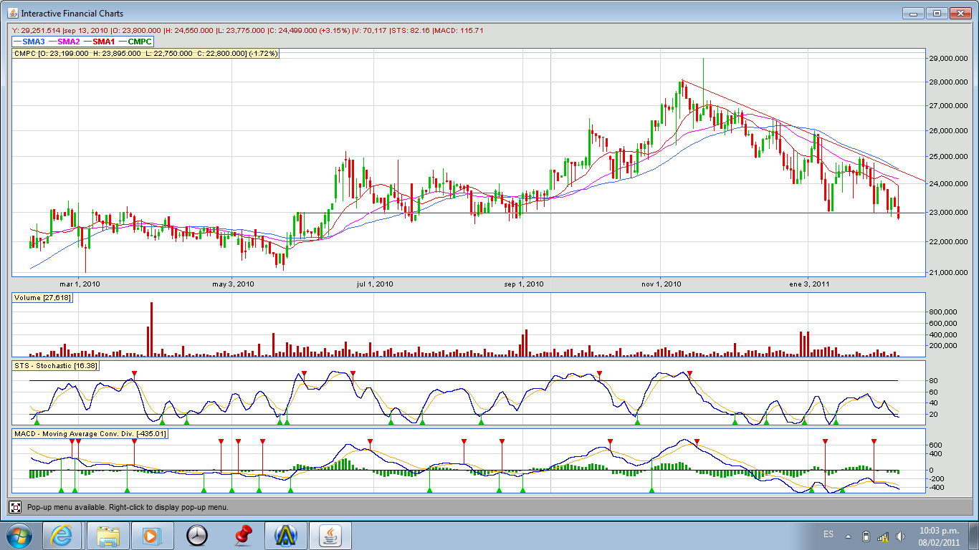The image size is (979, 550).
Task: Click the STS - Stochastic panel label
Action: (56, 365)
